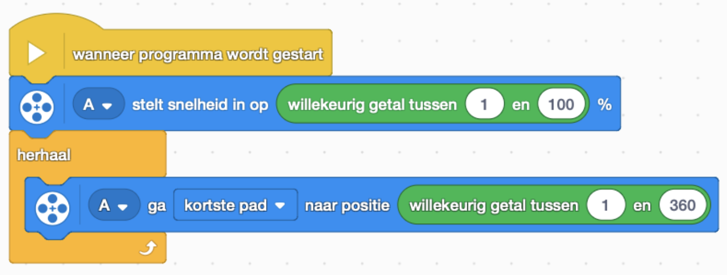Select the 'herhaal' loop block label
Viewport: 727px width, 275px height.
tap(44, 155)
